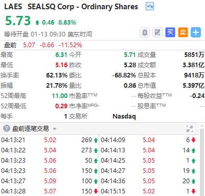Add stock to watchlist with plus icon
The width and height of the screenshot is (205, 196).
click(x=196, y=32)
